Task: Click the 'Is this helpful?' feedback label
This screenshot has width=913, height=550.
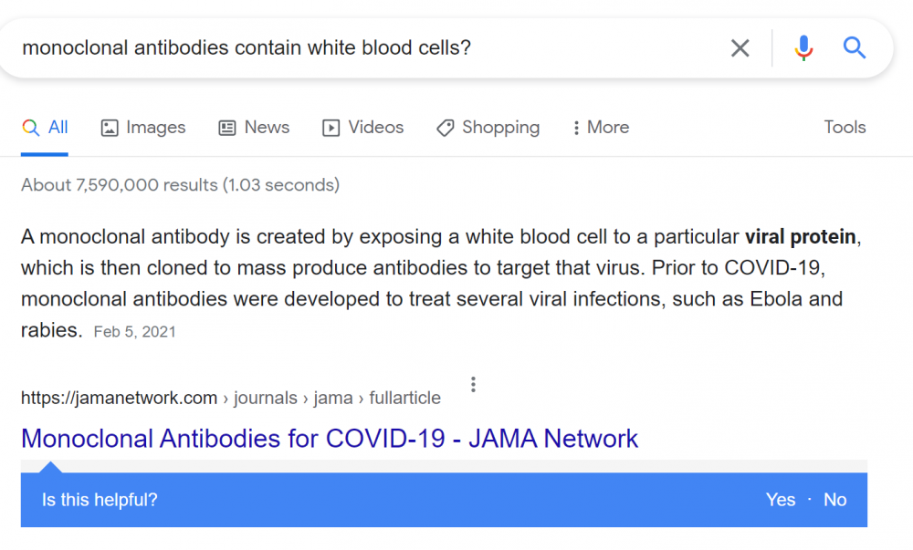Action: (x=100, y=500)
